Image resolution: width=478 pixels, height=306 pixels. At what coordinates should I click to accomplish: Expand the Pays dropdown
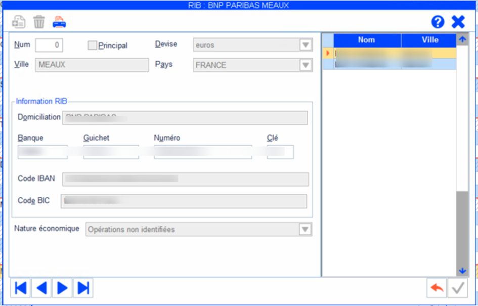coord(305,65)
